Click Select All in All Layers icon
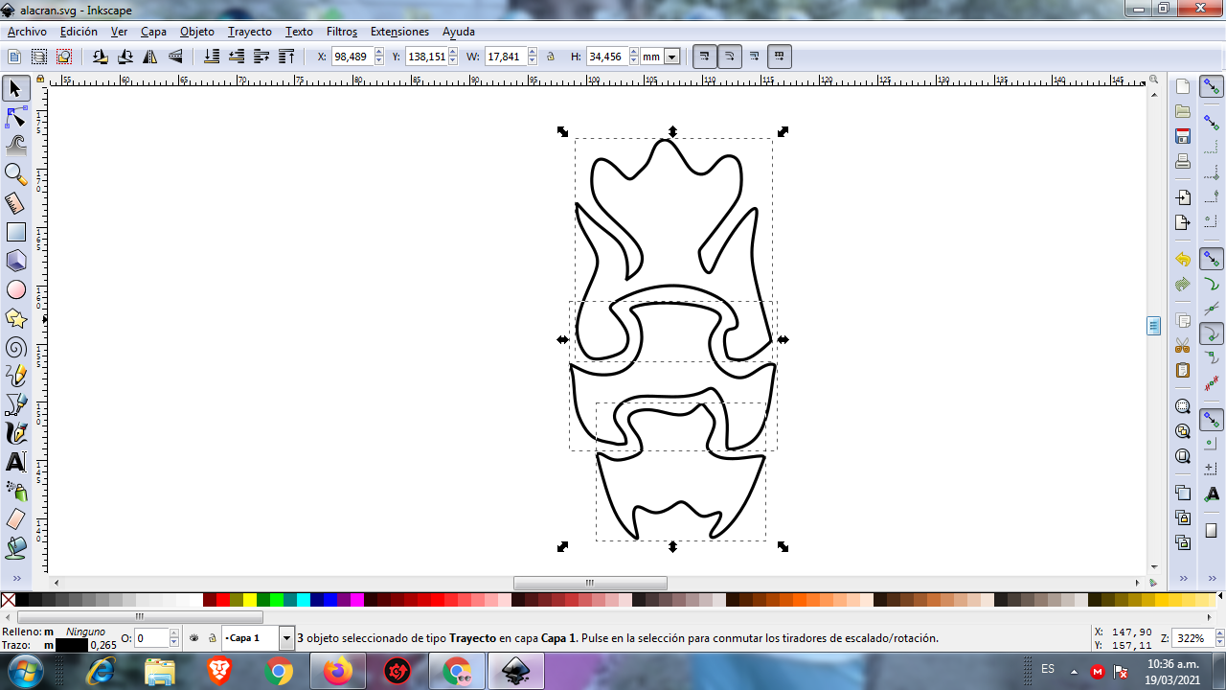 point(39,57)
